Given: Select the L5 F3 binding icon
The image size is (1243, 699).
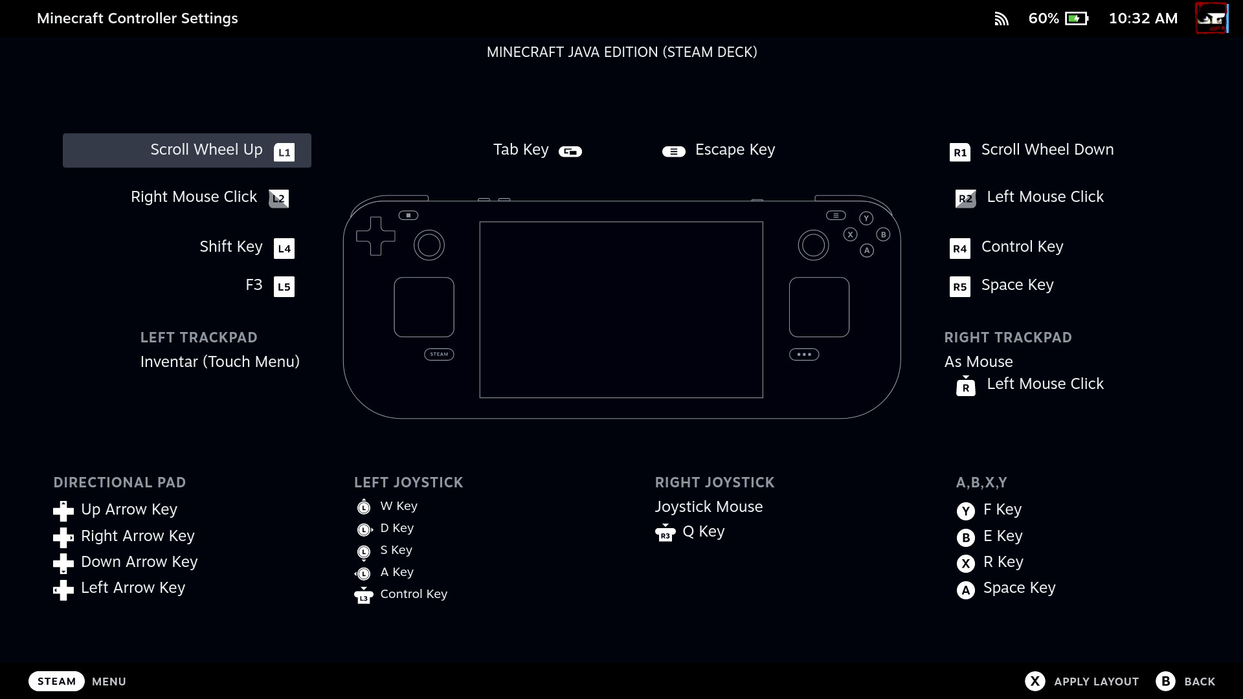Looking at the screenshot, I should coord(284,286).
